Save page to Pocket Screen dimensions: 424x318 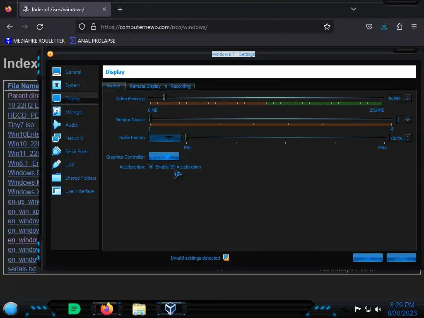tap(369, 26)
